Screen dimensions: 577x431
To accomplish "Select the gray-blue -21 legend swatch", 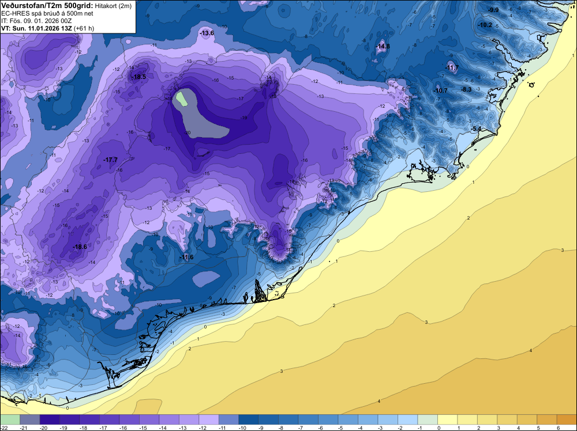I will tap(30, 419).
